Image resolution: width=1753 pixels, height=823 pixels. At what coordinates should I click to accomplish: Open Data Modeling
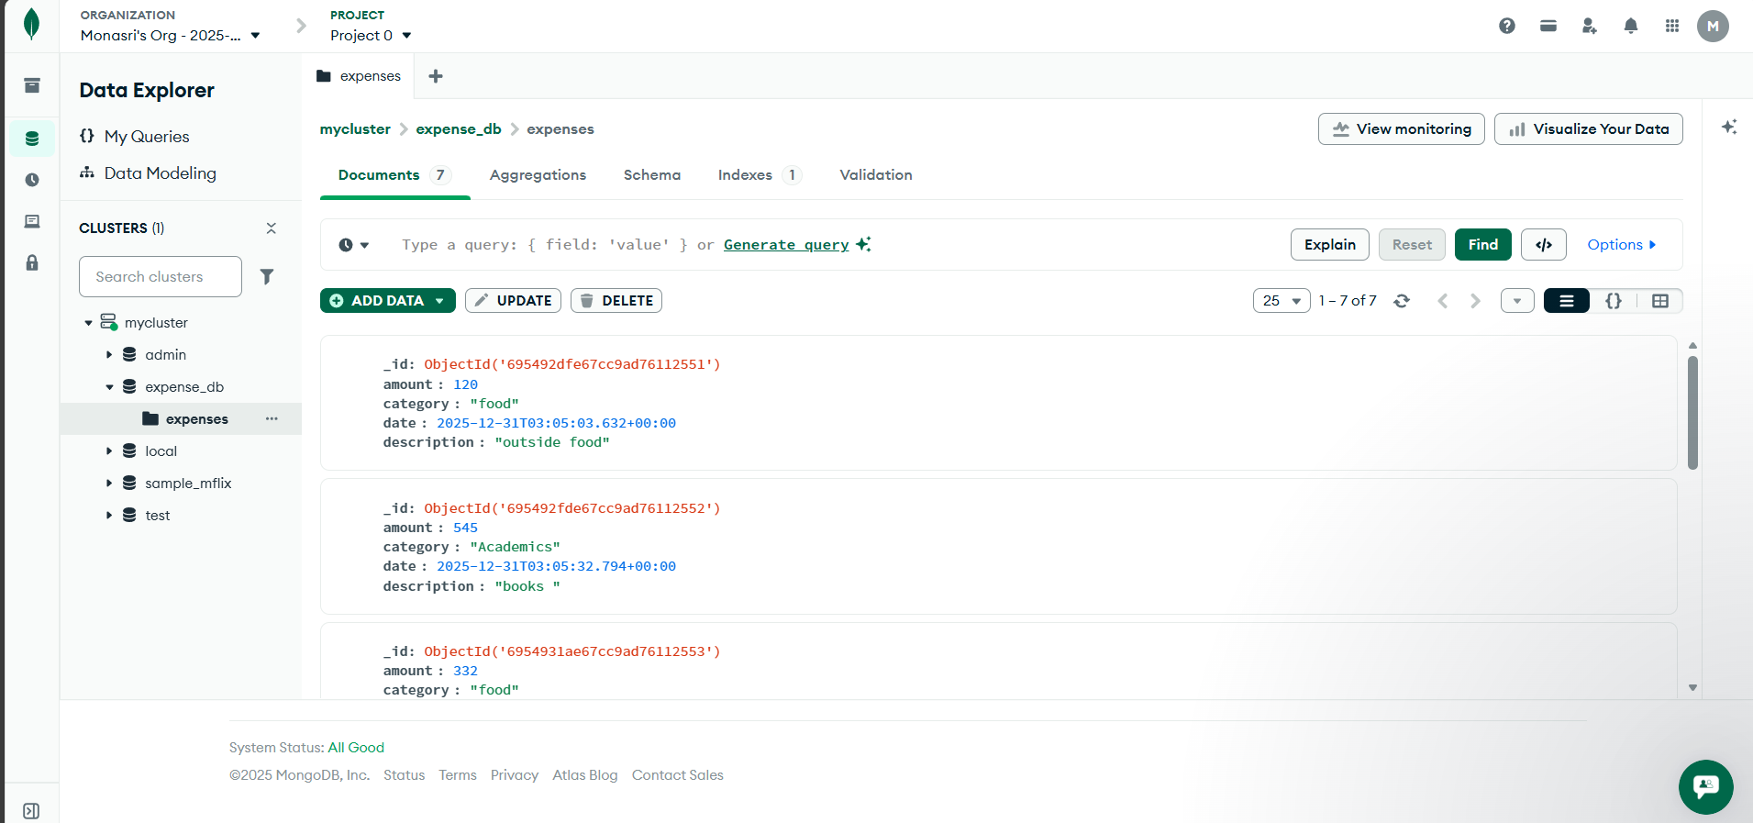148,173
